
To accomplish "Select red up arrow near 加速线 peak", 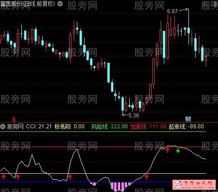I will 167,150.
